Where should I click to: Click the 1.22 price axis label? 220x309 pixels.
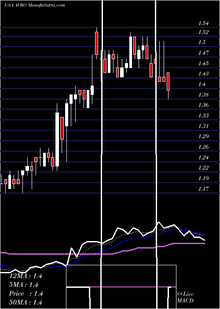203,168
